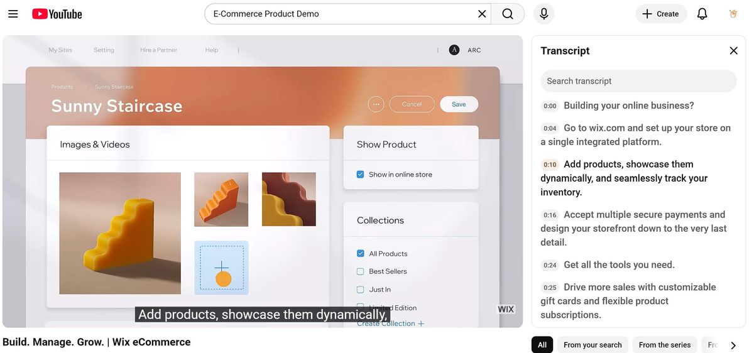Click Save in the product editor
The image size is (754, 353).
[459, 104]
